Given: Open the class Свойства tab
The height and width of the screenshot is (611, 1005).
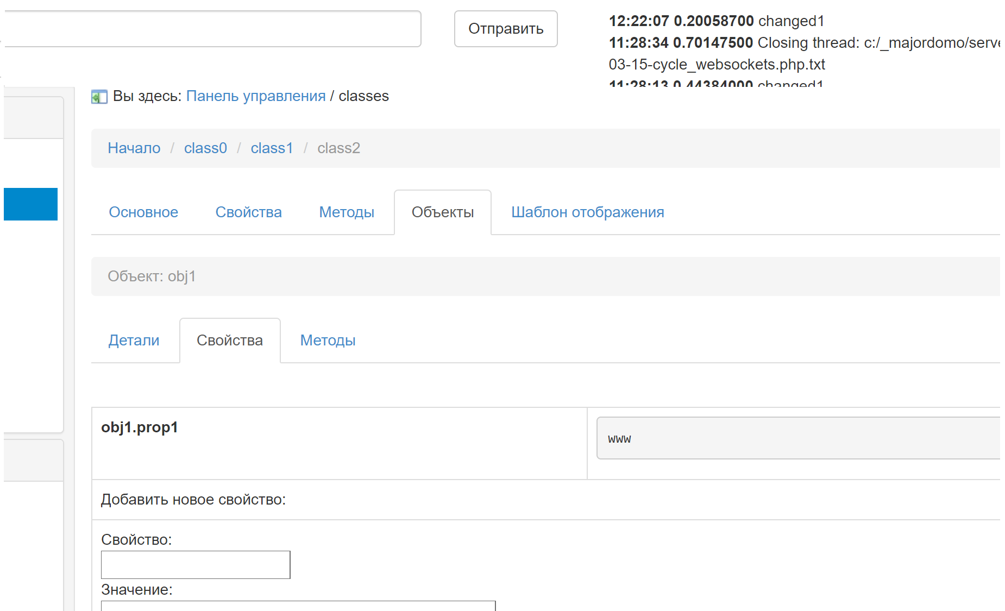Looking at the screenshot, I should (249, 212).
